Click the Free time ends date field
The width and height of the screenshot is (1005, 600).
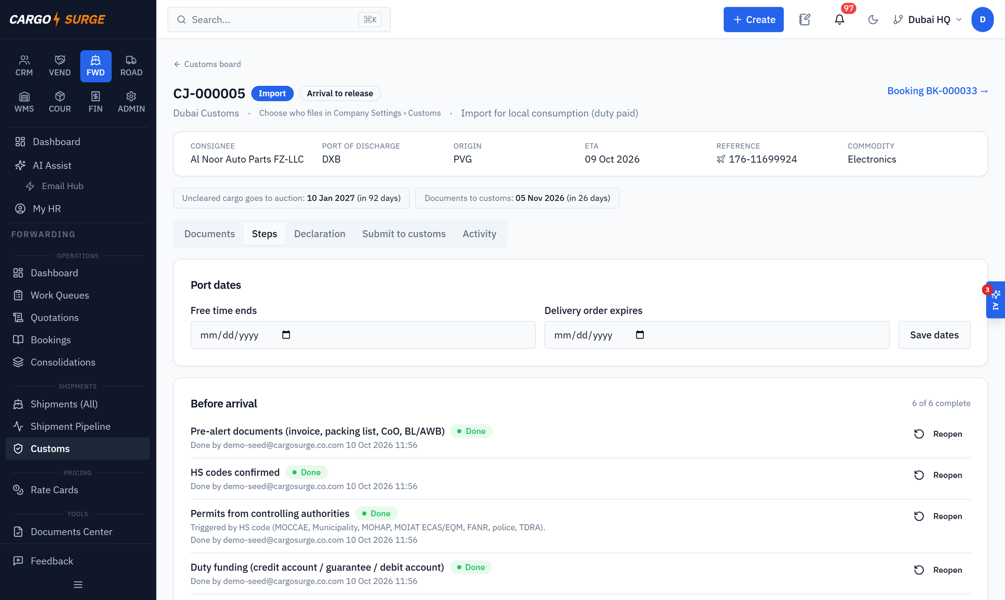point(363,335)
